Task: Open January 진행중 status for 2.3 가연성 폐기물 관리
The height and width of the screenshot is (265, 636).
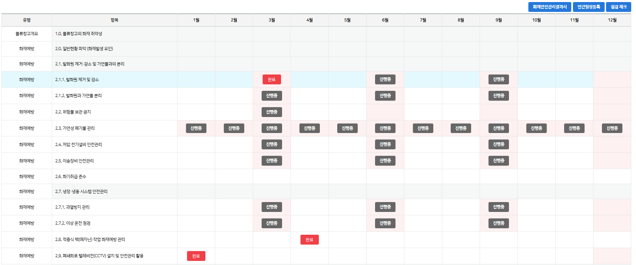Action: pyautogui.click(x=196, y=128)
